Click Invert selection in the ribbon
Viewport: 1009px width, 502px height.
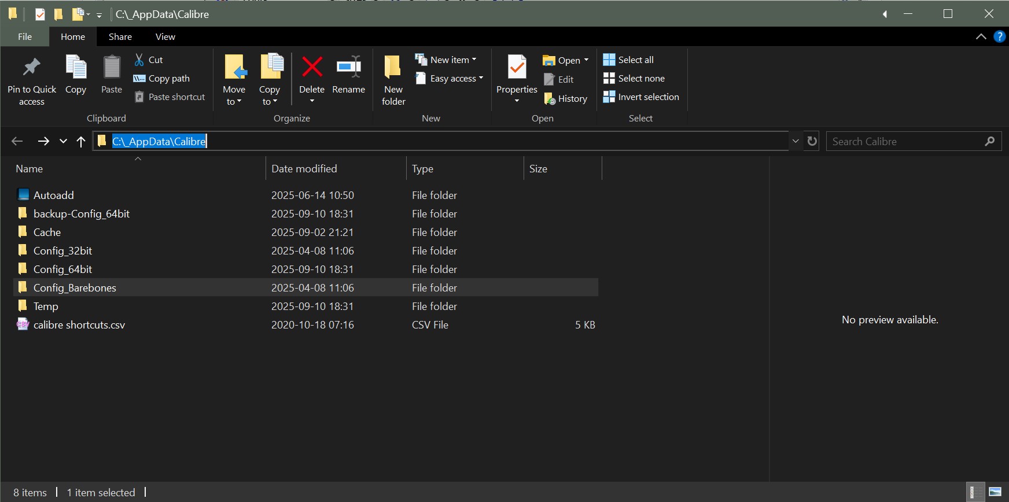pyautogui.click(x=641, y=97)
